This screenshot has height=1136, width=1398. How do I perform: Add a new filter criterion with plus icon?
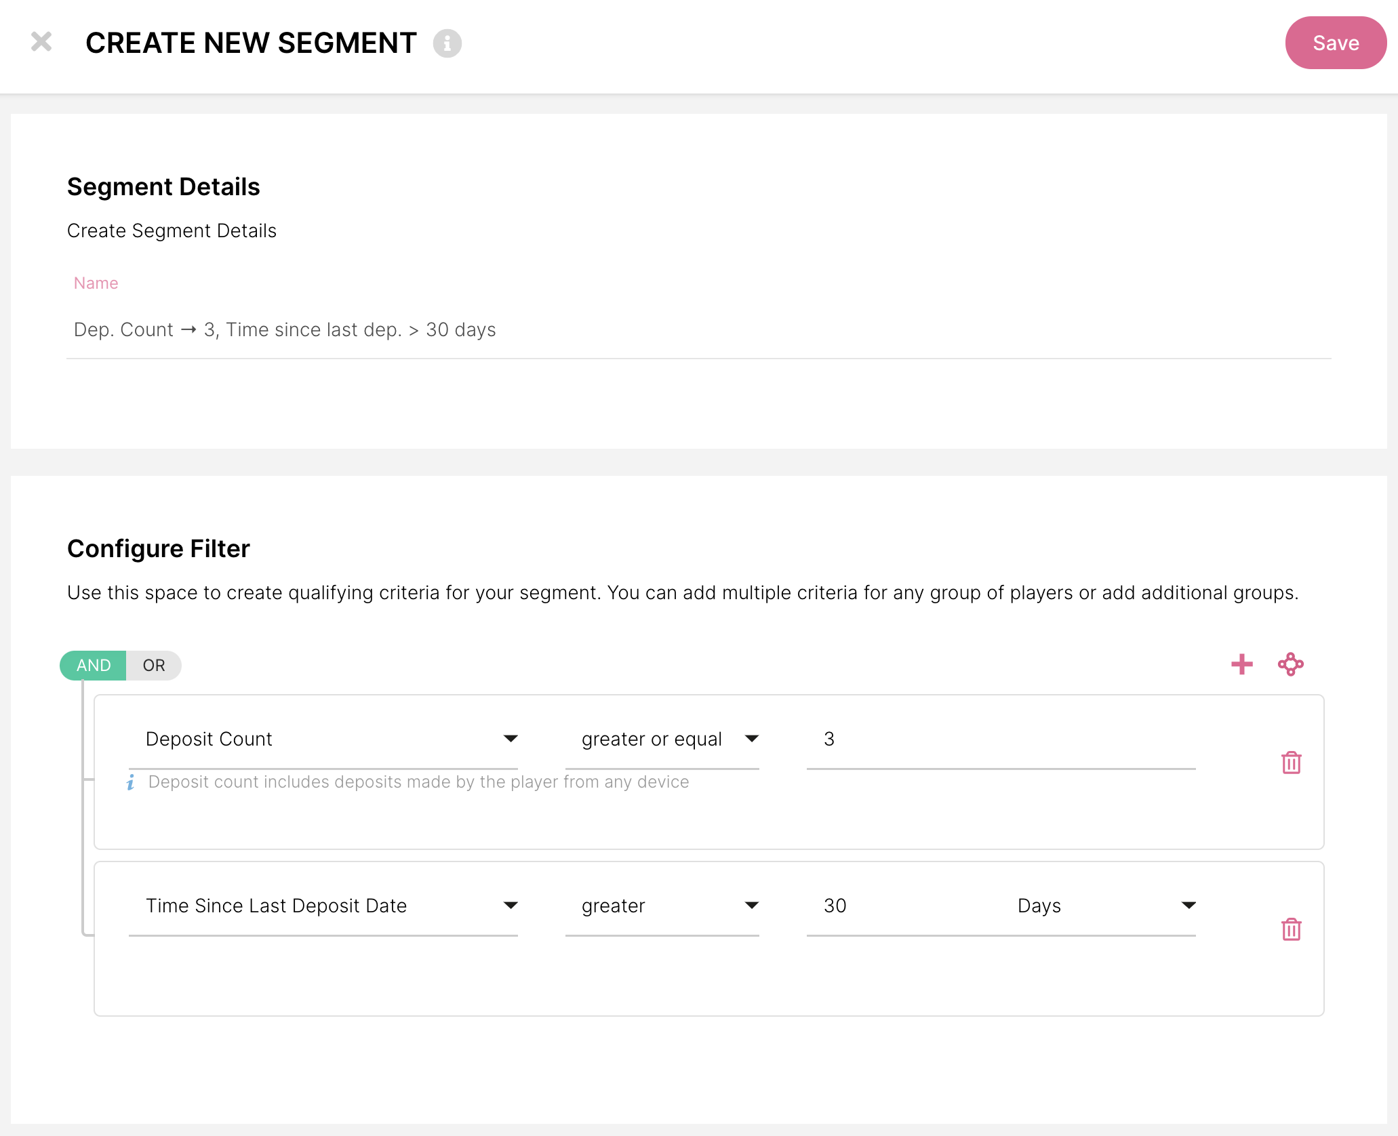coord(1241,664)
